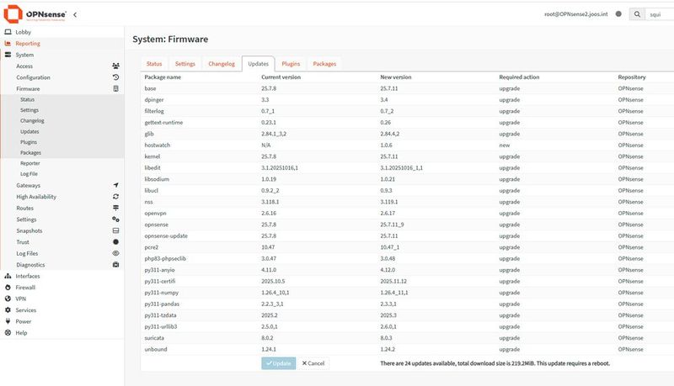Click the Configuration history icon
The width and height of the screenshot is (674, 386).
pyautogui.click(x=115, y=77)
